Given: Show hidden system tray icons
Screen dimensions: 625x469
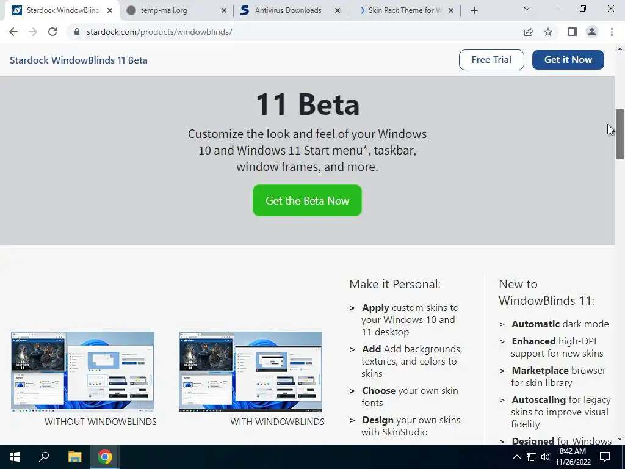Looking at the screenshot, I should (516, 457).
